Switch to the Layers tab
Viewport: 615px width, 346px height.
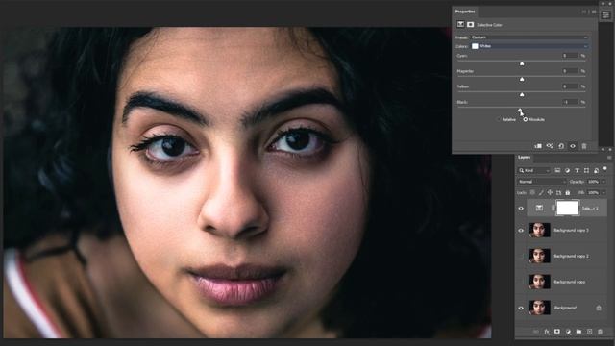coord(524,158)
